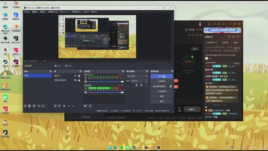Pop out the 混音器 dock panel
Viewport: 268px width, 151px height.
pos(123,71)
